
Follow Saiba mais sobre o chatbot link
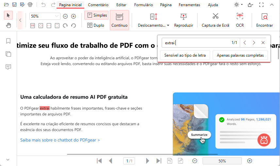tap(60, 140)
